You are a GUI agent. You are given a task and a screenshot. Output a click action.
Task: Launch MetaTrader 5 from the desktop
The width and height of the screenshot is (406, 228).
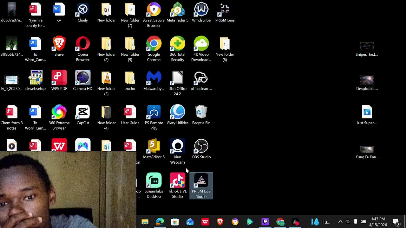(177, 13)
